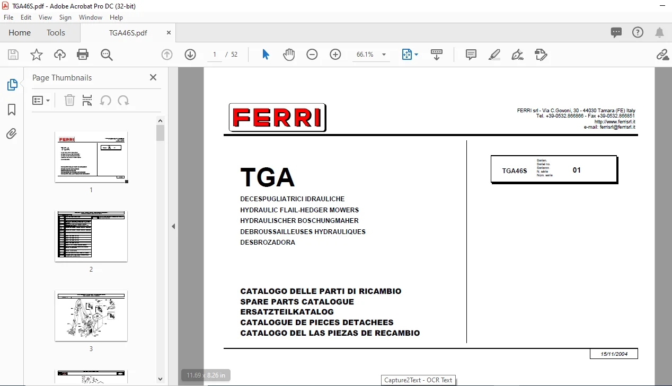The width and height of the screenshot is (672, 386).
Task: Select page 2 thumbnail
Action: click(91, 236)
